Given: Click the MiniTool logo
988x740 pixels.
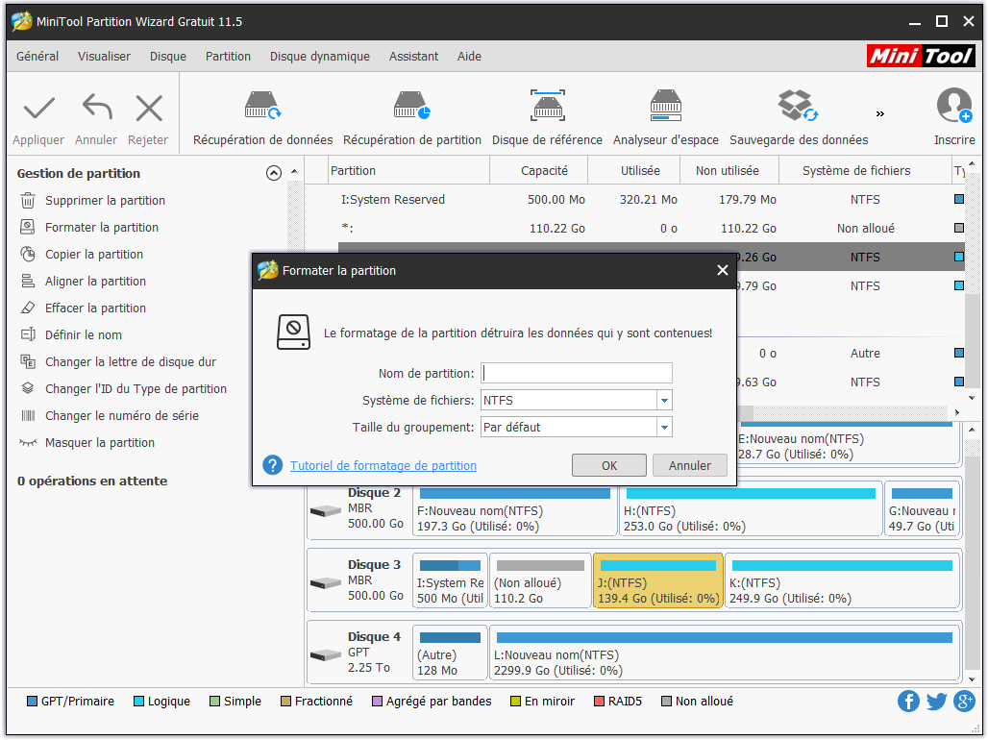Looking at the screenshot, I should 921,56.
